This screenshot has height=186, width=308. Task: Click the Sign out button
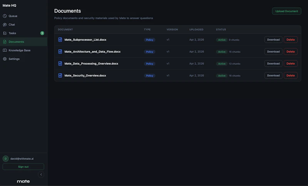pos(23,167)
